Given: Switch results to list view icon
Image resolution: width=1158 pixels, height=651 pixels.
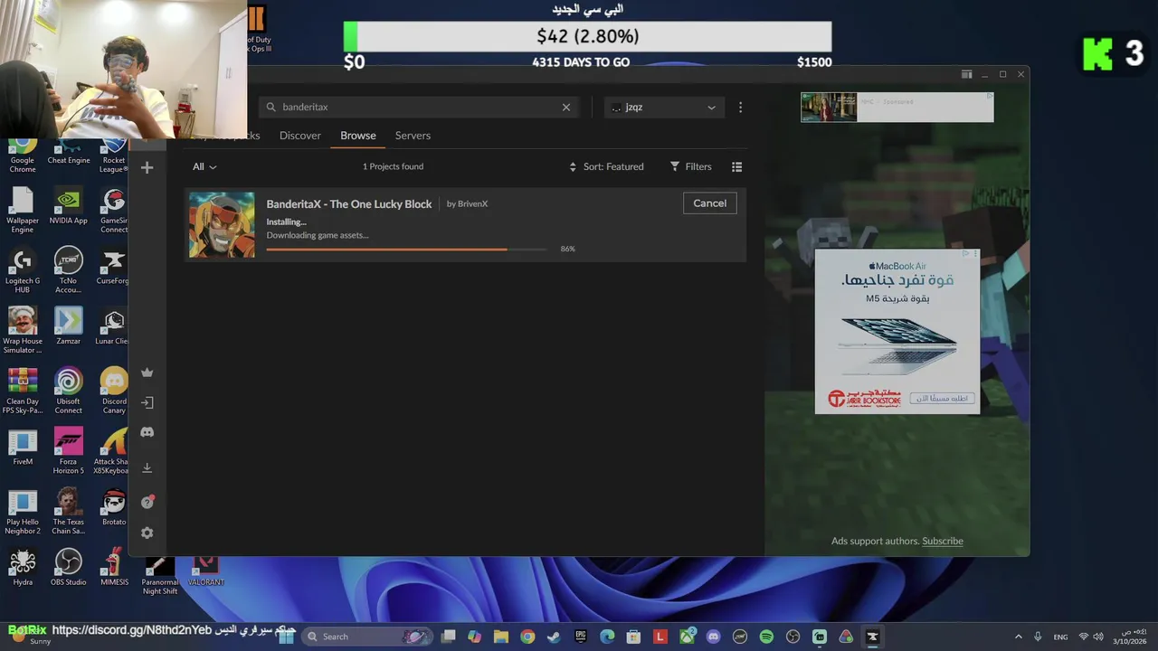Looking at the screenshot, I should (736, 166).
